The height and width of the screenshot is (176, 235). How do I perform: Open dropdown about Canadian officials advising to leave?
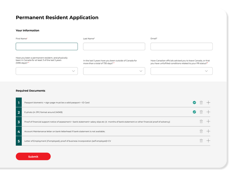pyautogui.click(x=181, y=71)
